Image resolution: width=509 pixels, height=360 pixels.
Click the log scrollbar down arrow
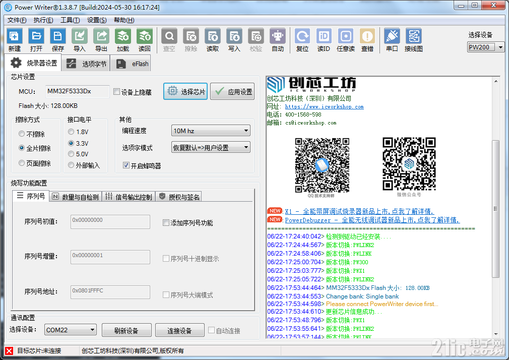pos(496,334)
